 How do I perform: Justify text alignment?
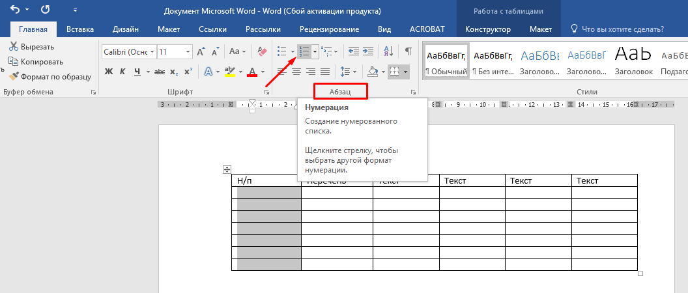coord(325,72)
